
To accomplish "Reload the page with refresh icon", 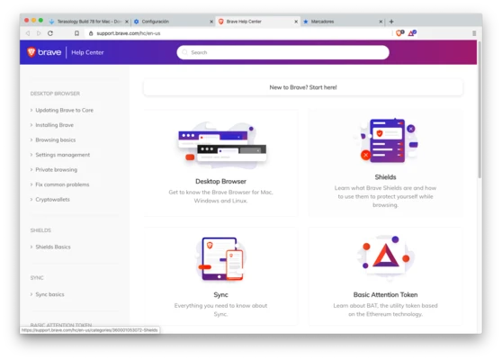I will coord(50,33).
